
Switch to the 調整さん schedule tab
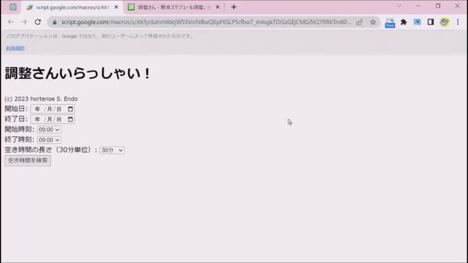(x=173, y=7)
